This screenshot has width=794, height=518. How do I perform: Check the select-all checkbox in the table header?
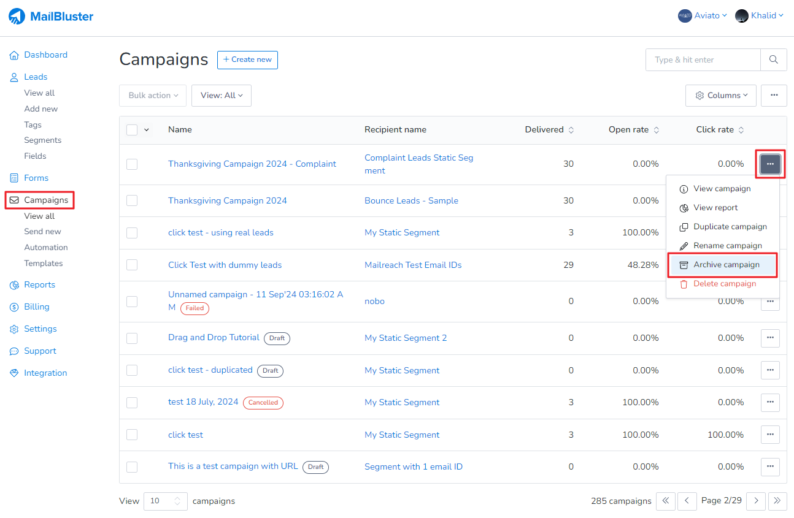click(132, 129)
